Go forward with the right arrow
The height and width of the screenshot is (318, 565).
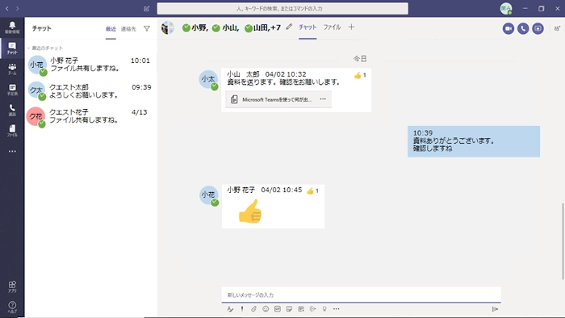coord(17,8)
